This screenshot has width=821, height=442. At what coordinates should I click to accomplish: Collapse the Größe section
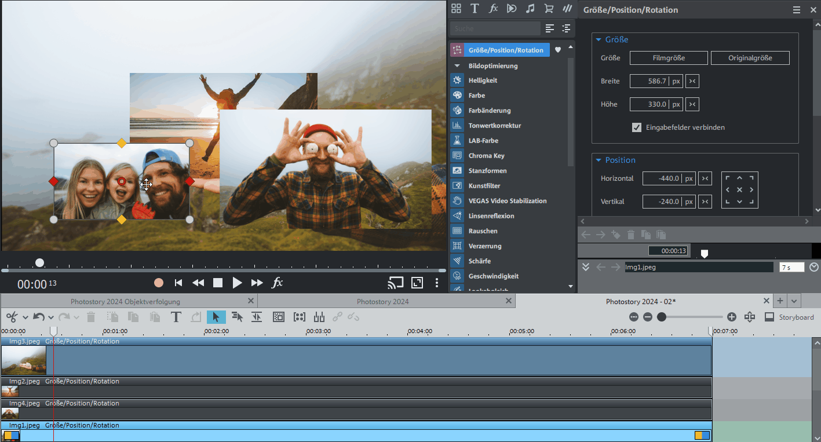point(599,40)
